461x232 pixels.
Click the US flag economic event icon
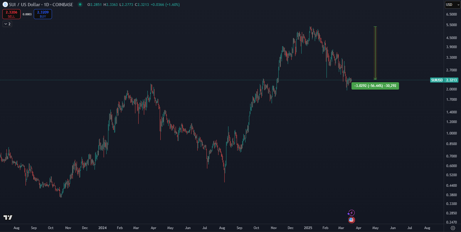pos(351,220)
